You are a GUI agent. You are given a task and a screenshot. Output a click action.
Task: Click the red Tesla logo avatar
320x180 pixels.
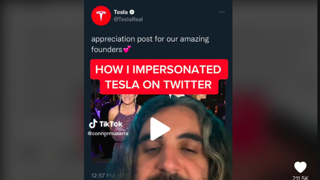(x=101, y=16)
